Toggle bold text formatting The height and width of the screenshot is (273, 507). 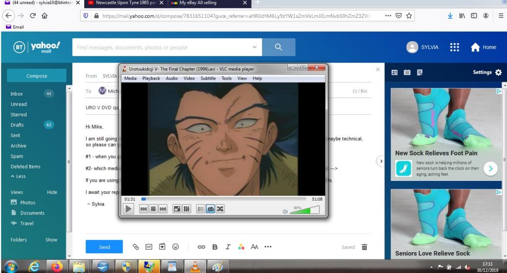[215, 247]
